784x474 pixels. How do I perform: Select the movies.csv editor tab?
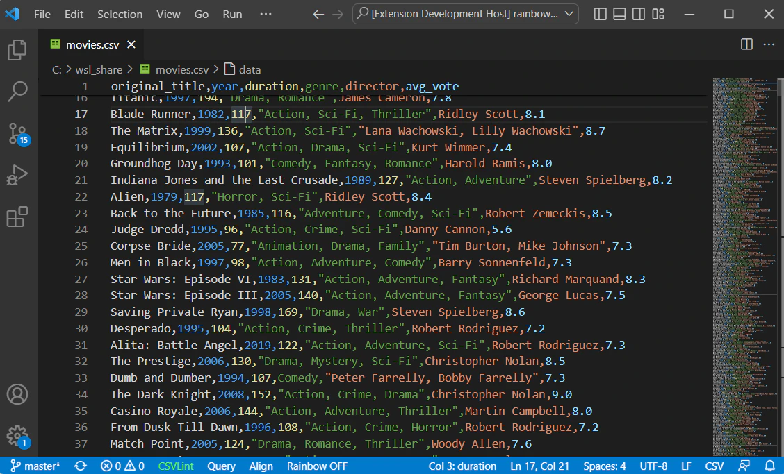[90, 44]
